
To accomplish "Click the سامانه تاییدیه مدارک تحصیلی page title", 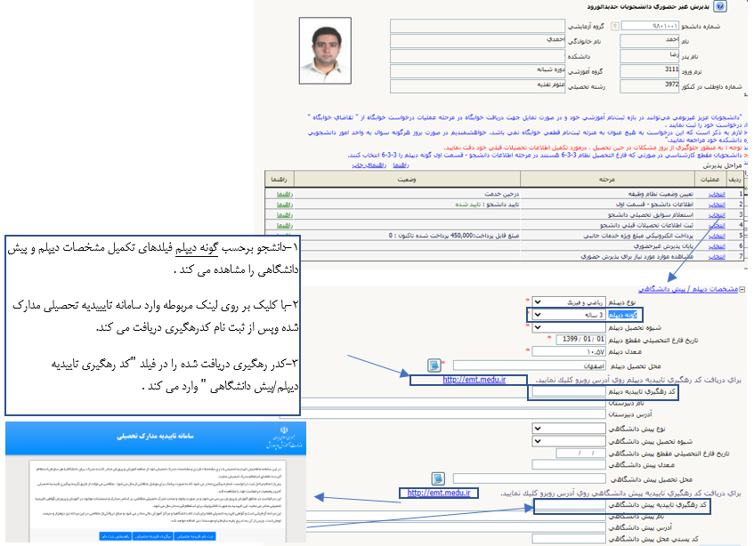I will tap(155, 436).
